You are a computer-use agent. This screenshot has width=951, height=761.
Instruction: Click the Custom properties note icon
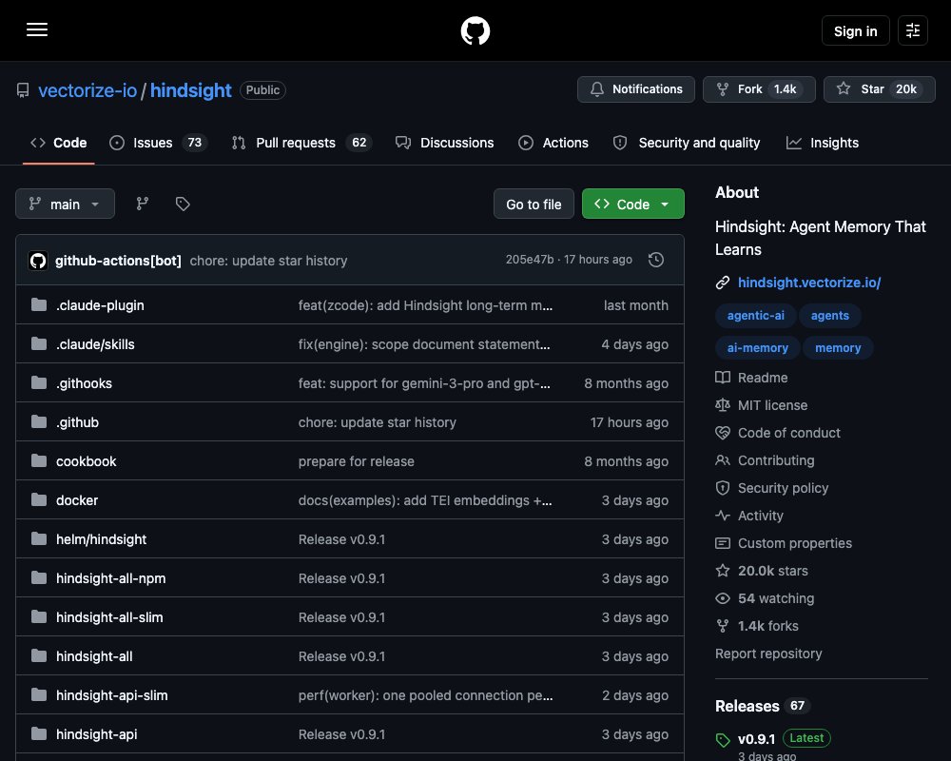point(723,543)
